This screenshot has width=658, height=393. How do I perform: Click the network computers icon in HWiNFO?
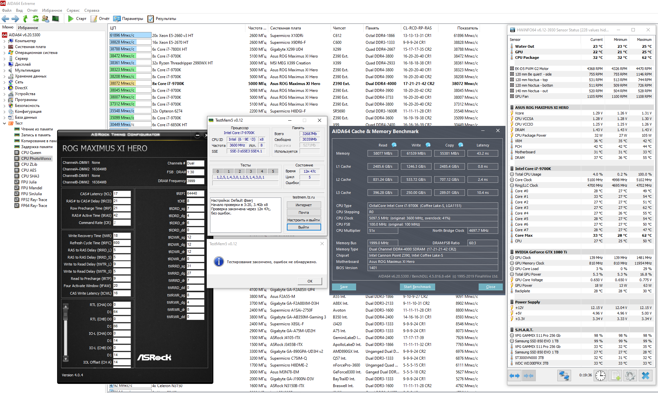tap(564, 376)
